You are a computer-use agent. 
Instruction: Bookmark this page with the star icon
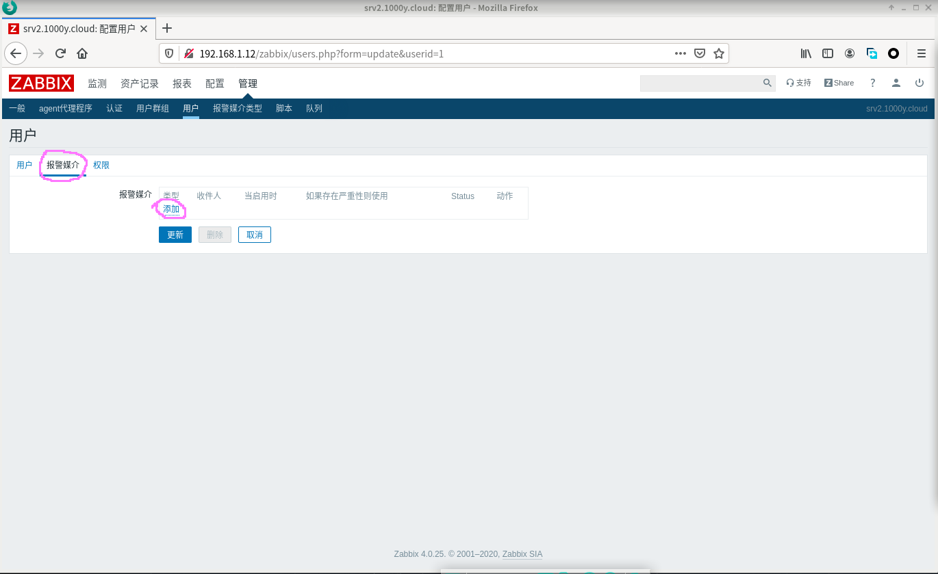[718, 53]
